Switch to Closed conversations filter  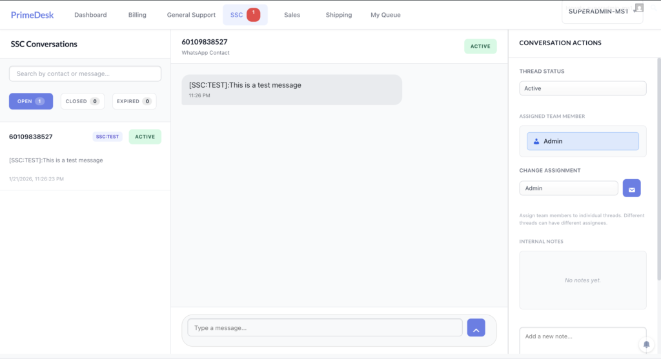[x=81, y=101]
